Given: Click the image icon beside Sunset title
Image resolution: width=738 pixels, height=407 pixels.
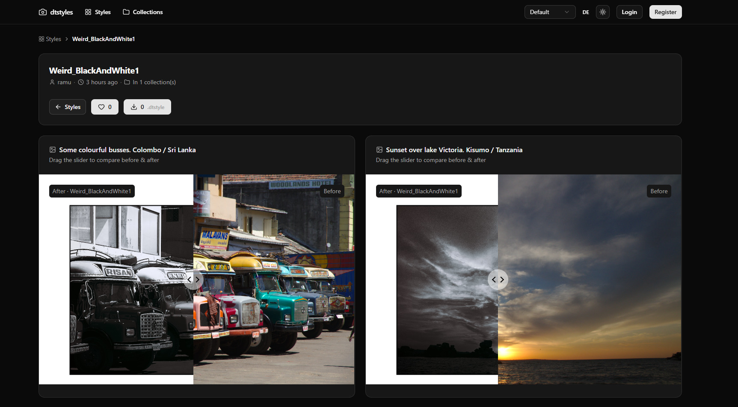Looking at the screenshot, I should coord(379,150).
